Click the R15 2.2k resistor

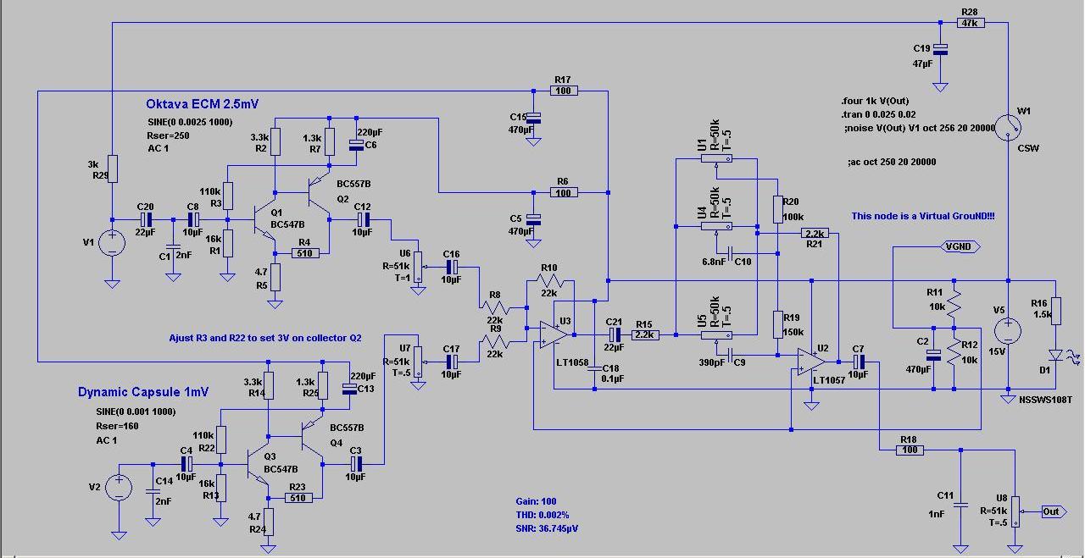[644, 334]
